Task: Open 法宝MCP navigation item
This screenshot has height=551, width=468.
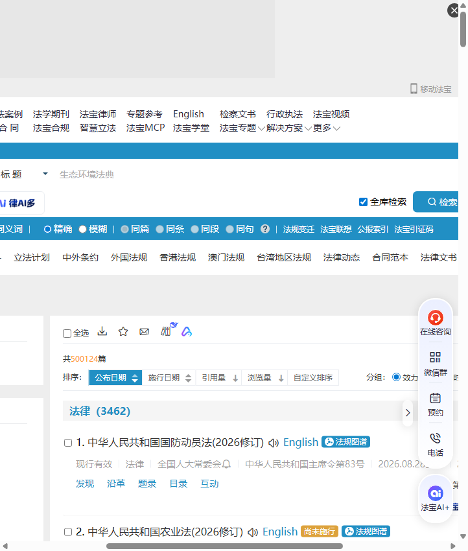Action: pyautogui.click(x=145, y=128)
